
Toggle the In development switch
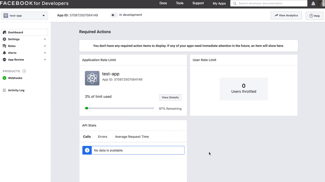pos(114,14)
